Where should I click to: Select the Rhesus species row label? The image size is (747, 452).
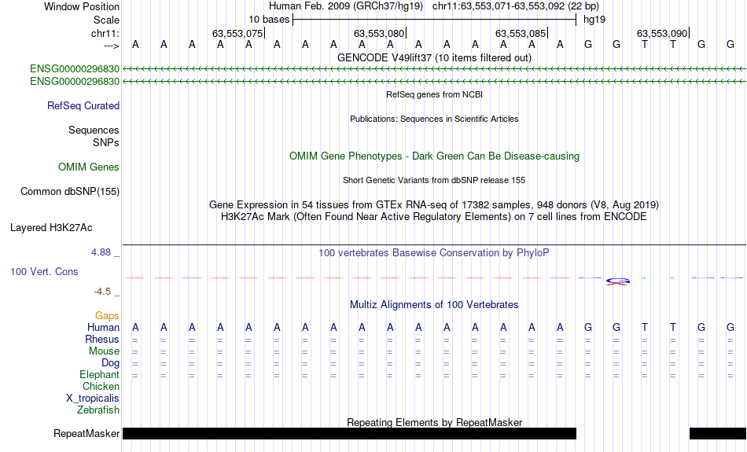(102, 339)
